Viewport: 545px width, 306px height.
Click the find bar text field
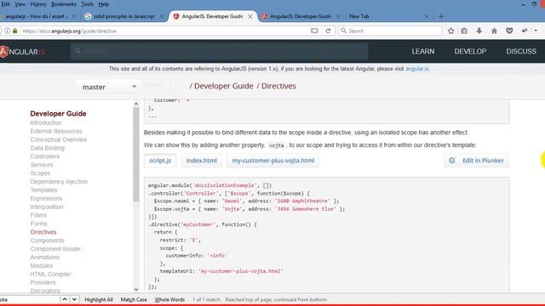[29, 299]
